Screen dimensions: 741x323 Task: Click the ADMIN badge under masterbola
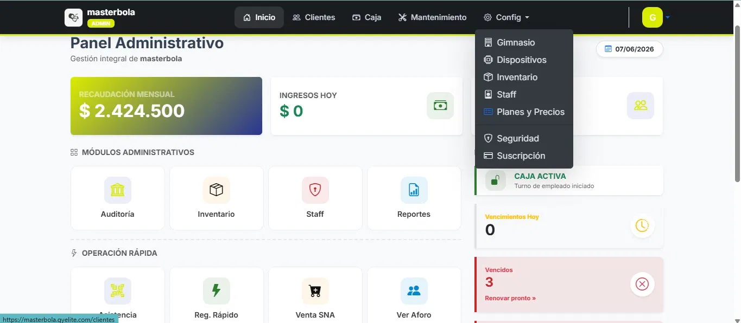coord(100,23)
